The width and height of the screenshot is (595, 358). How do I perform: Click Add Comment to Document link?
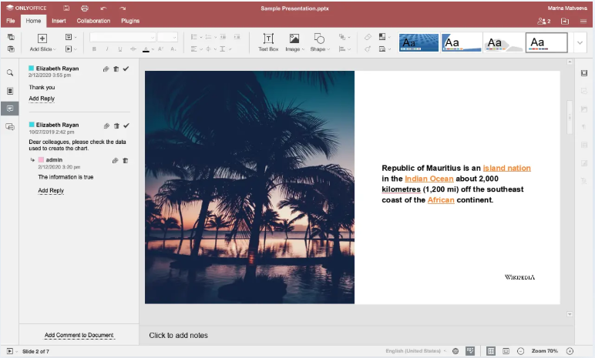click(79, 335)
